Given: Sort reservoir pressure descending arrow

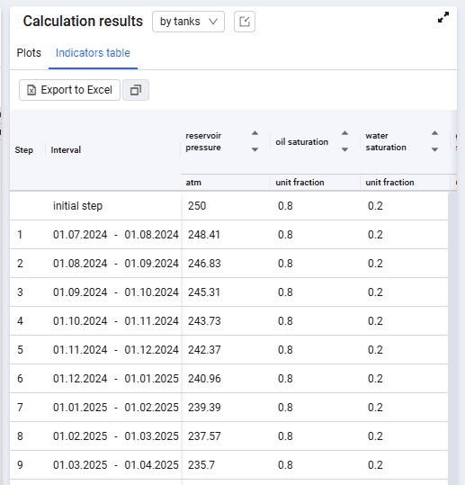Looking at the screenshot, I should coord(255,149).
